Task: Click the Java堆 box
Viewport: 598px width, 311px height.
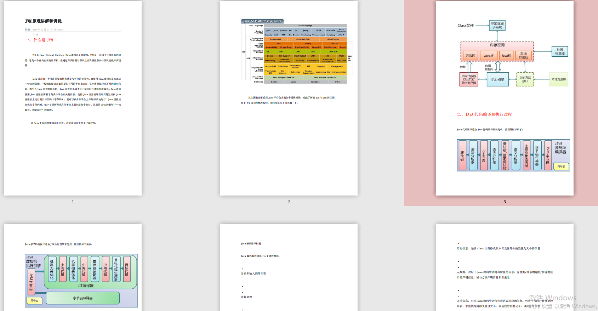Action: (489, 56)
